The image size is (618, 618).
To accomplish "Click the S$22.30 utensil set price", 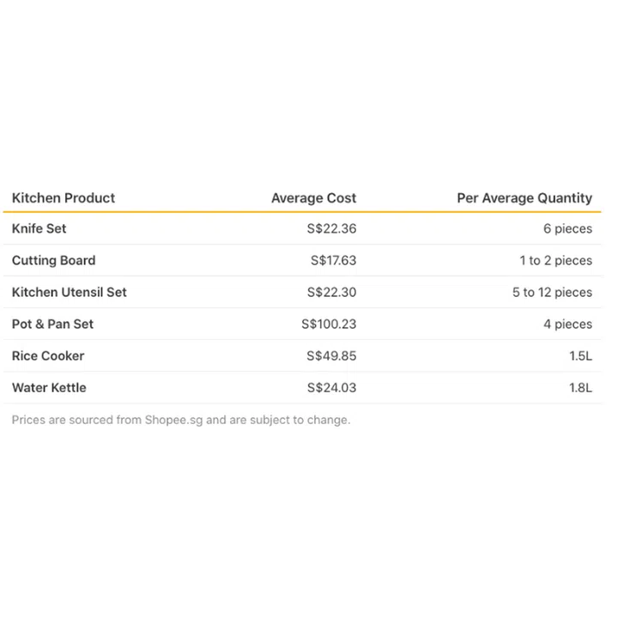I will (x=331, y=293).
